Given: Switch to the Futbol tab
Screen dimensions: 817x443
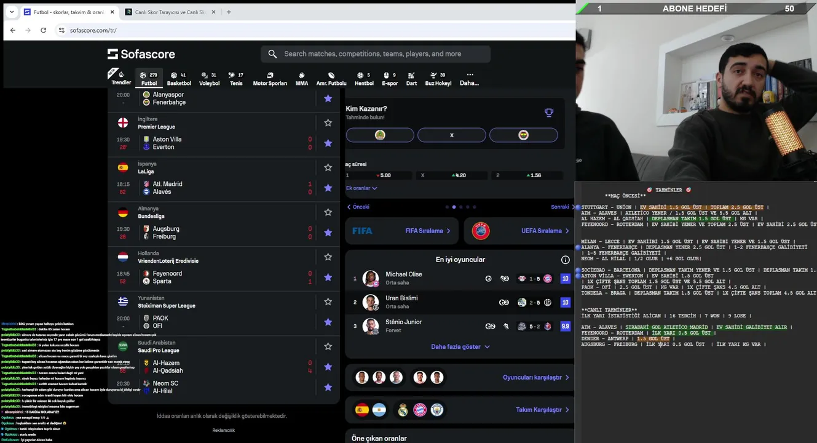Looking at the screenshot, I should [149, 78].
